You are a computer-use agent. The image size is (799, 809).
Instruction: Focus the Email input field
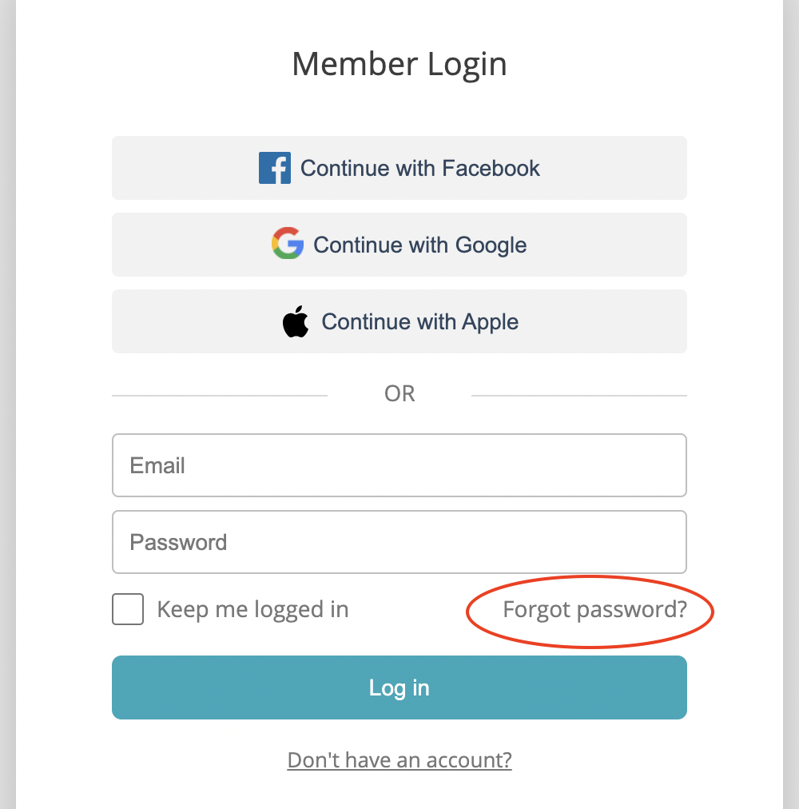(x=399, y=465)
